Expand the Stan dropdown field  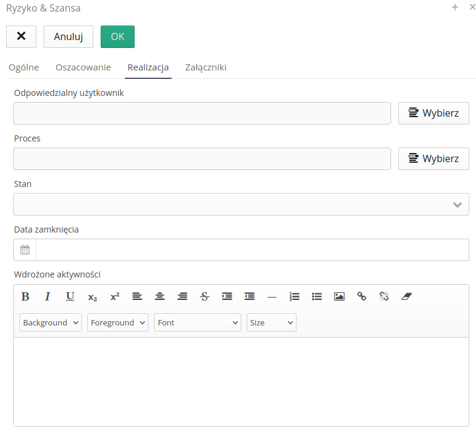pos(241,204)
